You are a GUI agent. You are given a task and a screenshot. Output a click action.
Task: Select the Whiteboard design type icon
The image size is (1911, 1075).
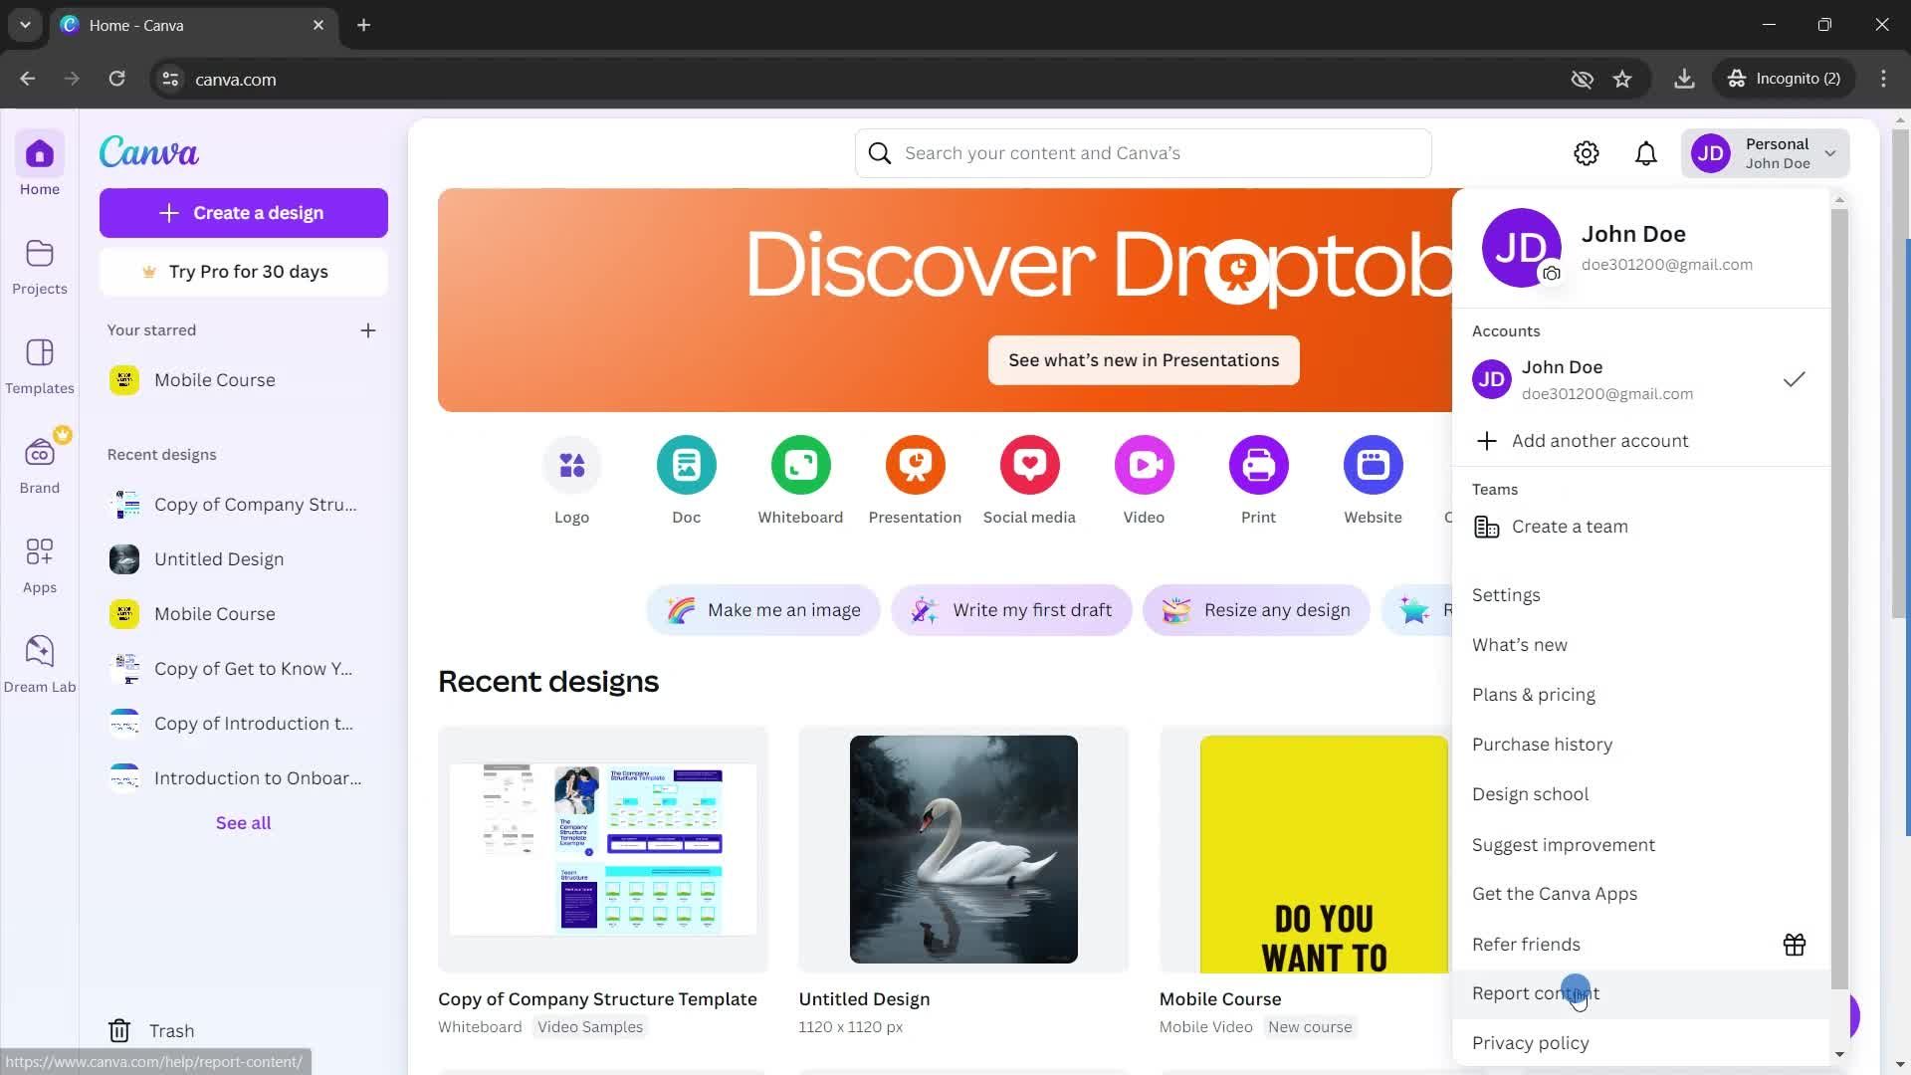pyautogui.click(x=801, y=465)
